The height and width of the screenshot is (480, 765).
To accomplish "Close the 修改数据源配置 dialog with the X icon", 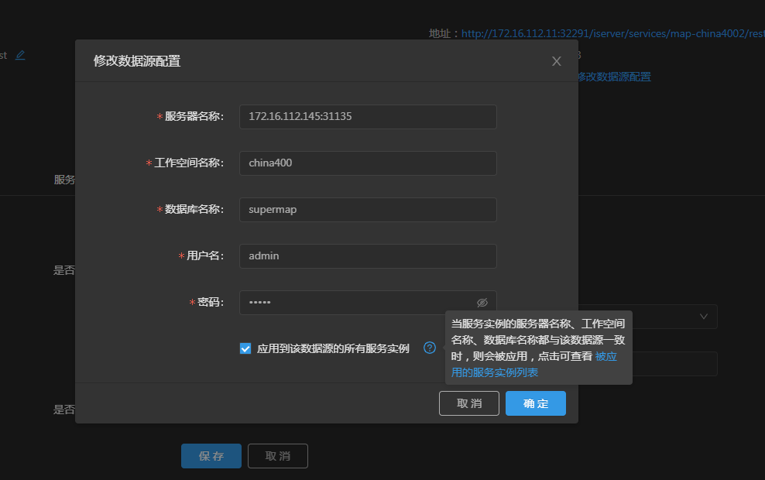I will point(556,61).
